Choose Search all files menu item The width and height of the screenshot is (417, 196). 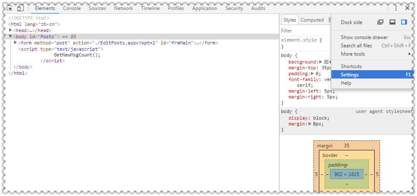372,46
